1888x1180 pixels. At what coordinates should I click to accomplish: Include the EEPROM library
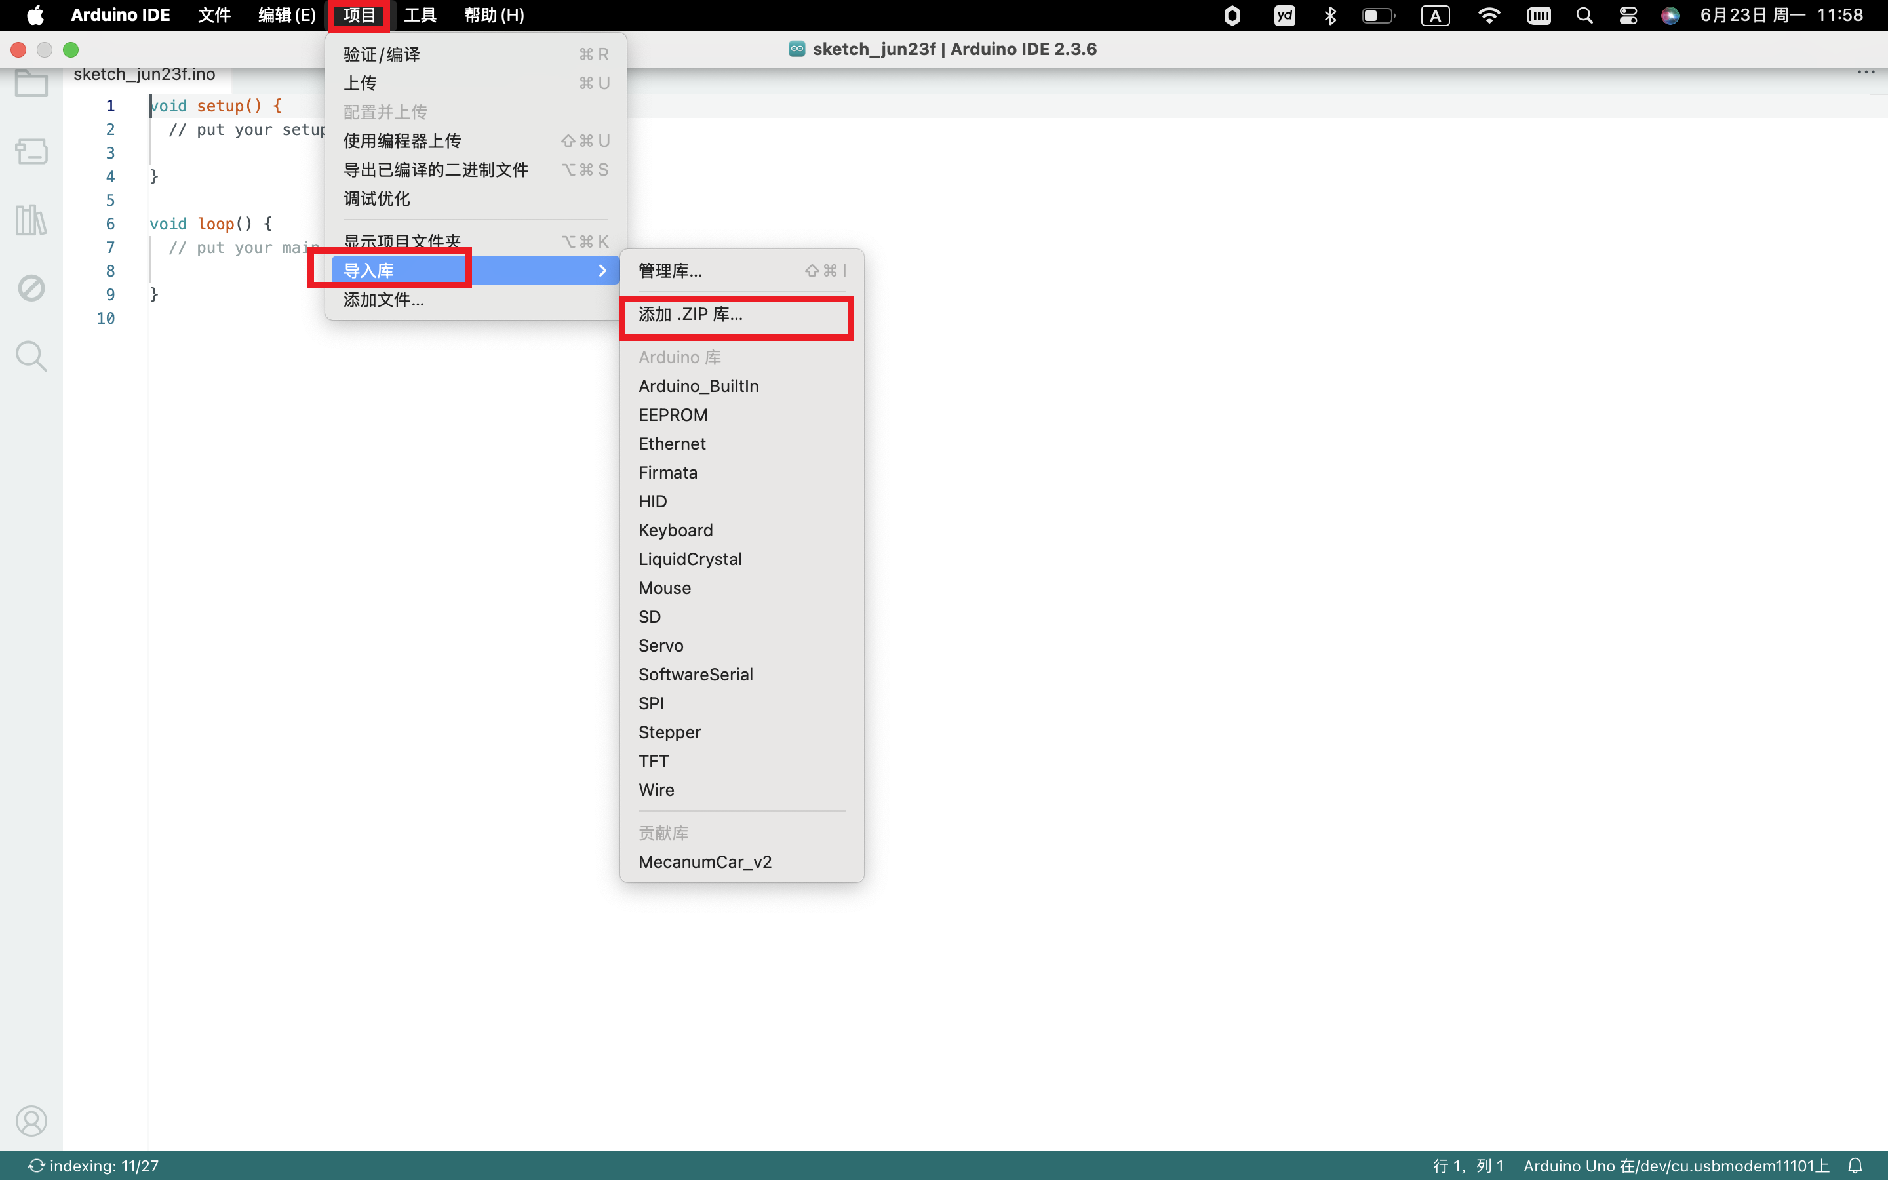(x=741, y=414)
